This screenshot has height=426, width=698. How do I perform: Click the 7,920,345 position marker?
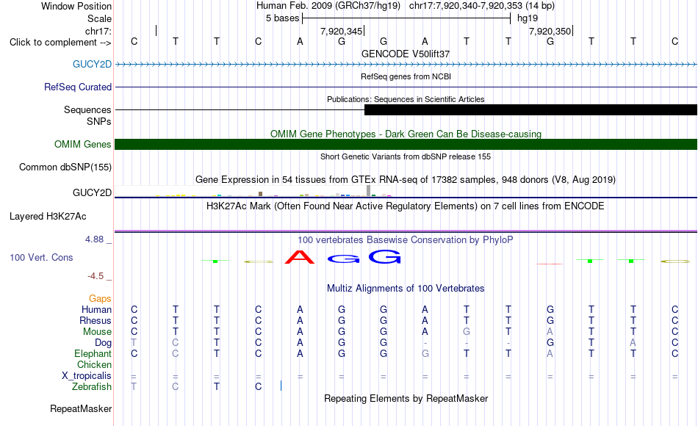tap(341, 32)
